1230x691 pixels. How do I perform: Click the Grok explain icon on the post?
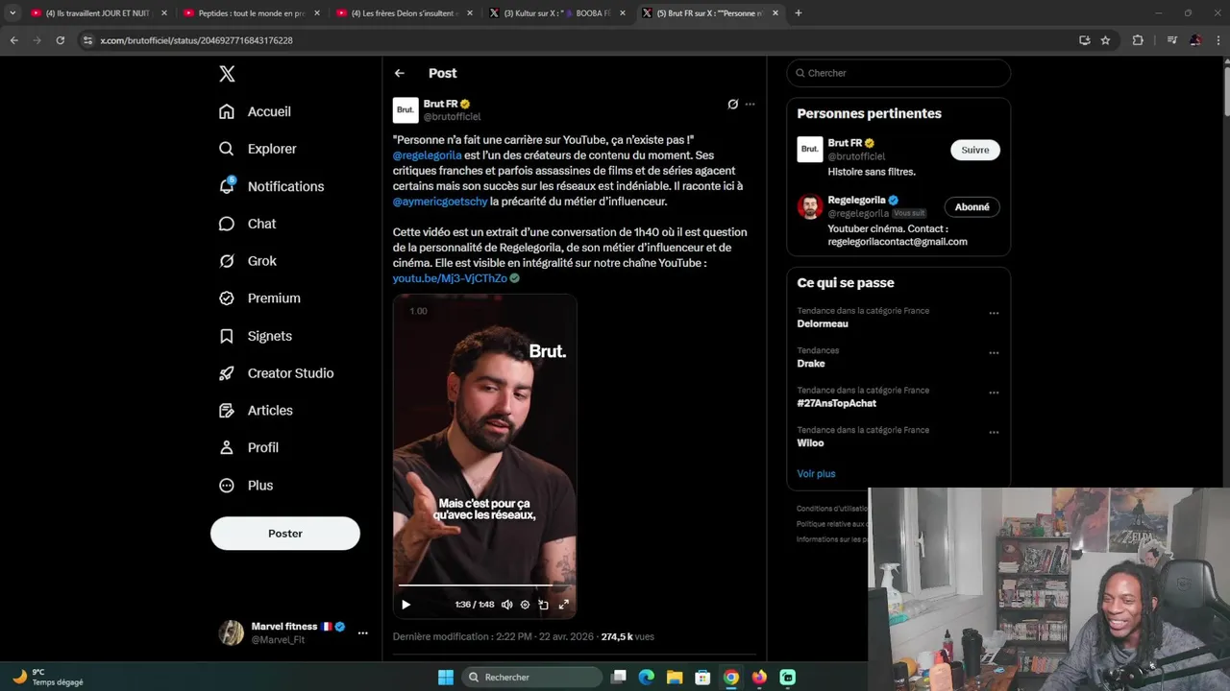coord(732,104)
